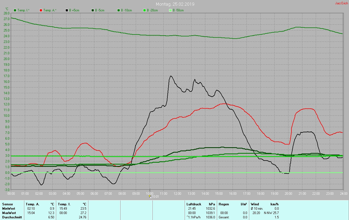349x220 pixels.
Task: Click the red Temp. A.* legend swatch
Action: coord(41,10)
